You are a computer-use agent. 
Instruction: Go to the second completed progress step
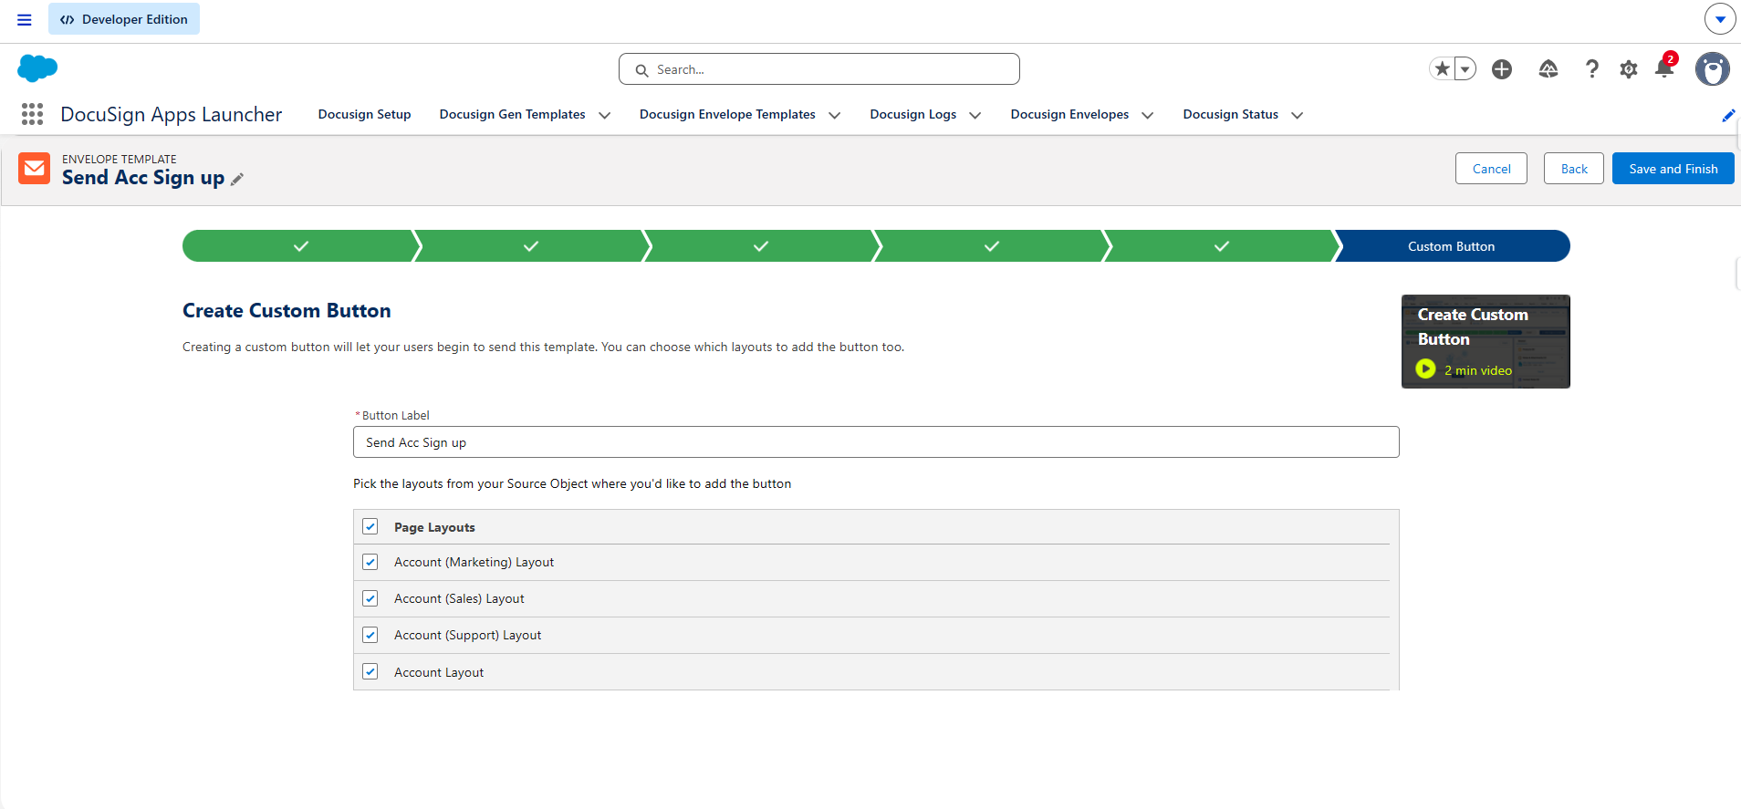tap(531, 246)
